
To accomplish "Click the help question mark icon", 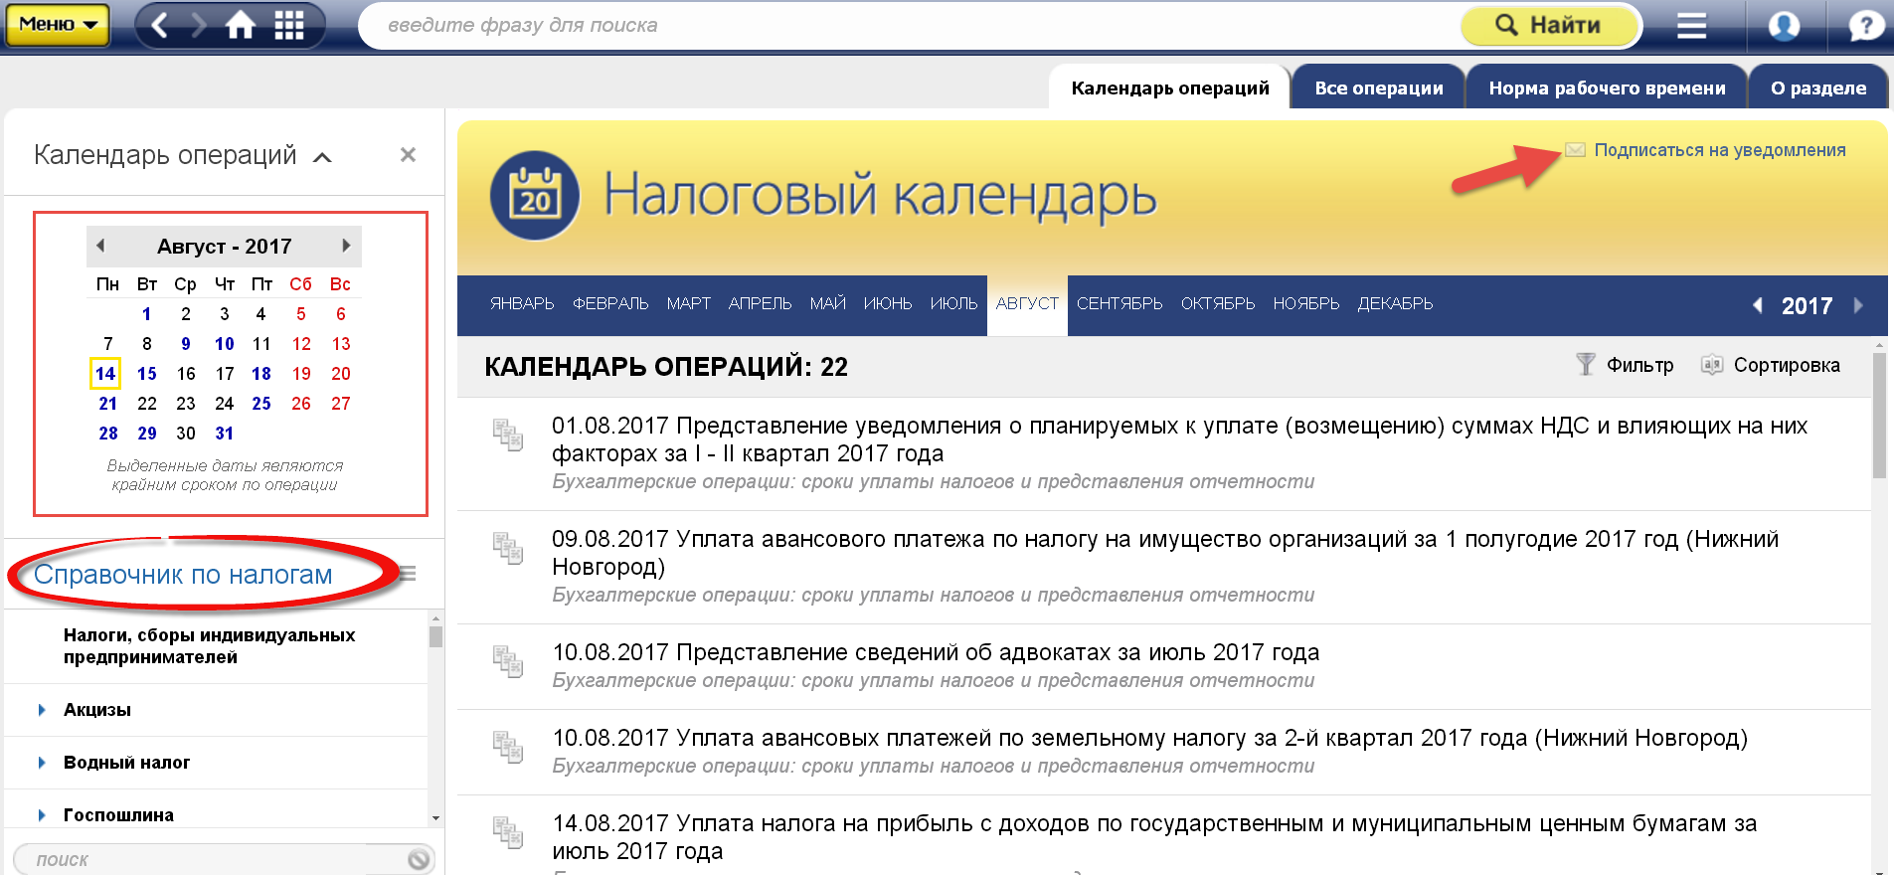I will click(1865, 26).
